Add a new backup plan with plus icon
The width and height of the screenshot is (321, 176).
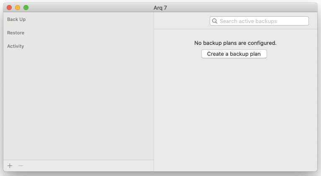click(x=10, y=166)
